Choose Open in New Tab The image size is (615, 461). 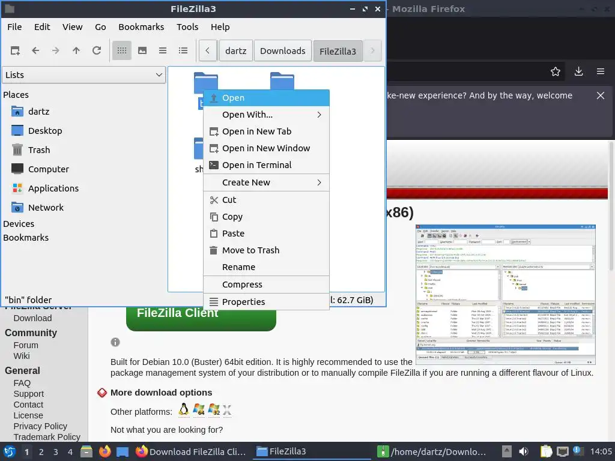click(x=266, y=131)
